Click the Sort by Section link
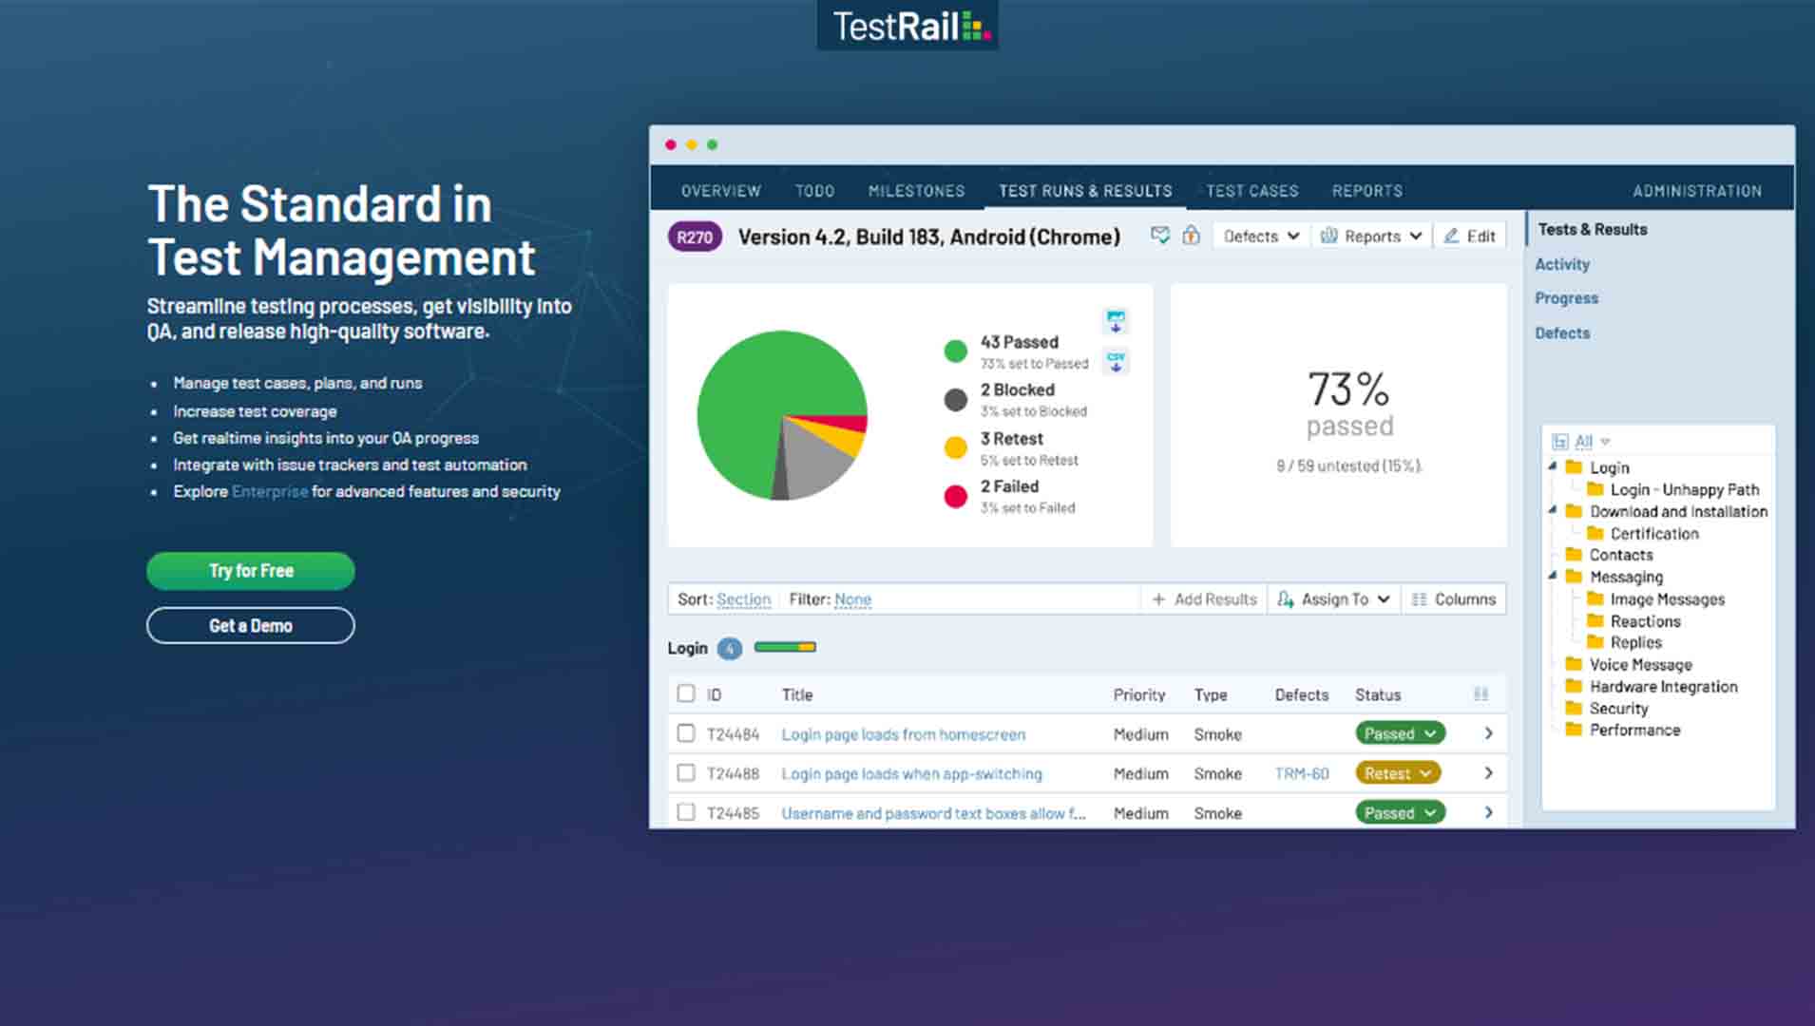This screenshot has width=1815, height=1026. (x=743, y=599)
